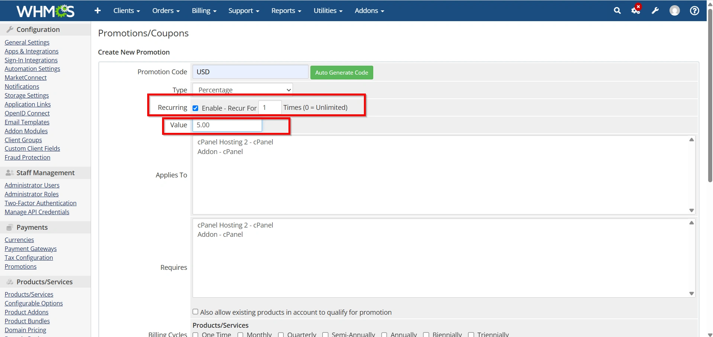Click the Promotion Code input field

click(x=250, y=72)
